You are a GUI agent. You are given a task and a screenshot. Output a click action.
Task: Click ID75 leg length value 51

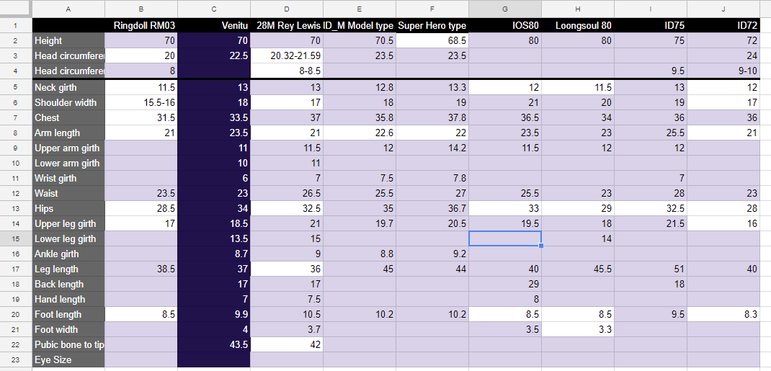(651, 269)
